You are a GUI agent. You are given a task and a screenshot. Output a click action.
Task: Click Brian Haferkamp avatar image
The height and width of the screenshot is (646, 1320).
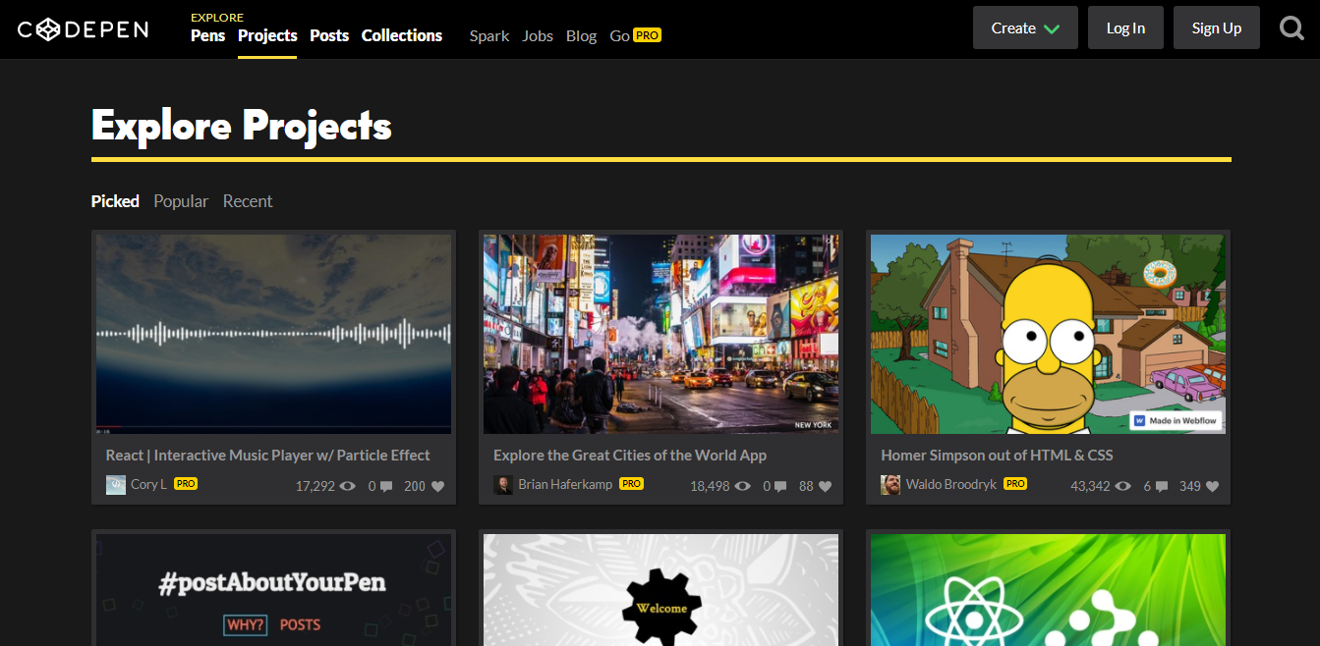pyautogui.click(x=503, y=485)
